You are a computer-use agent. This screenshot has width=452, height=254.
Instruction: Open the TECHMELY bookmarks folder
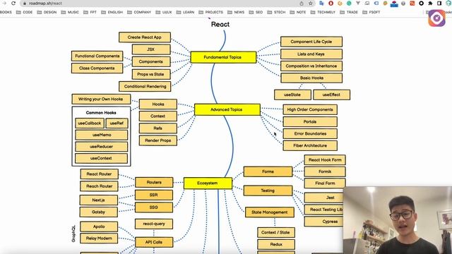click(x=323, y=13)
